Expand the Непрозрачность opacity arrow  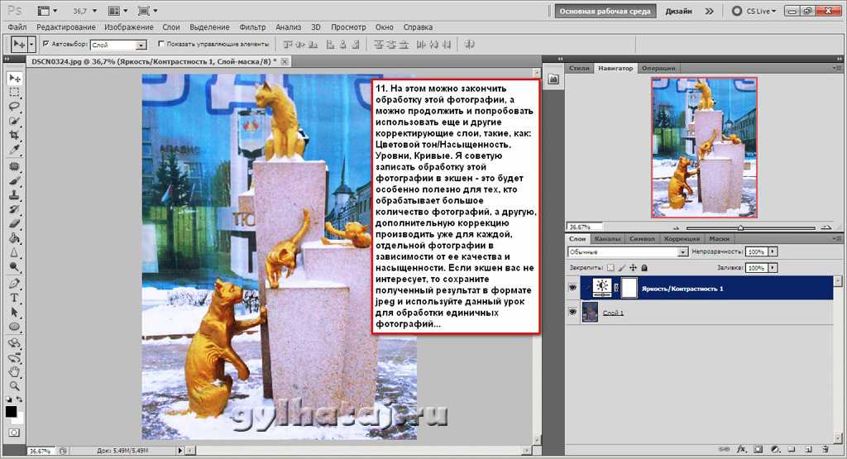(x=773, y=251)
